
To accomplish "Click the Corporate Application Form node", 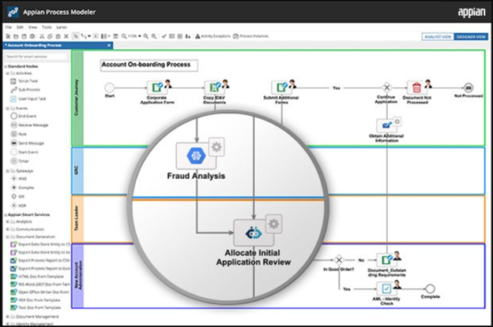I will pyautogui.click(x=157, y=87).
